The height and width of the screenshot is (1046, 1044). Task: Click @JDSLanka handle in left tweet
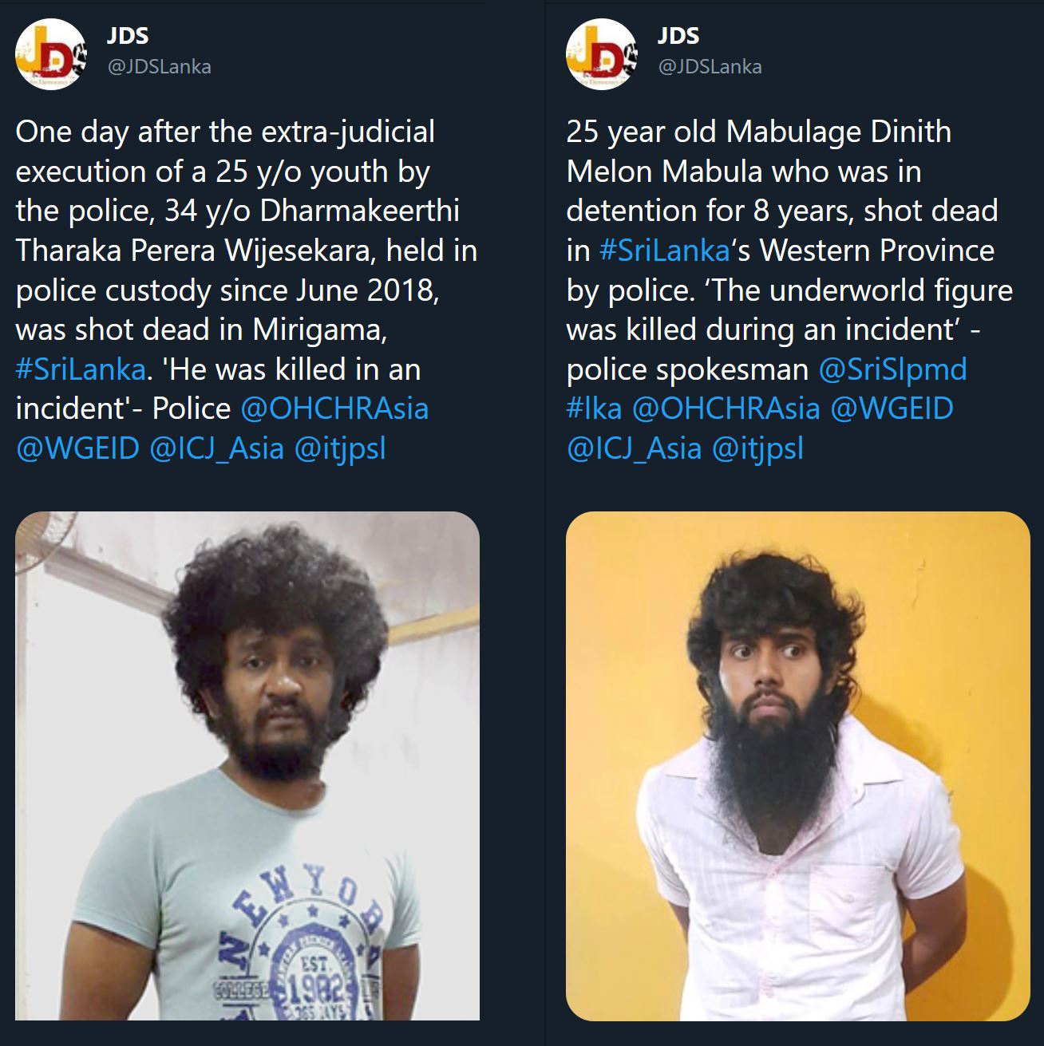[159, 67]
